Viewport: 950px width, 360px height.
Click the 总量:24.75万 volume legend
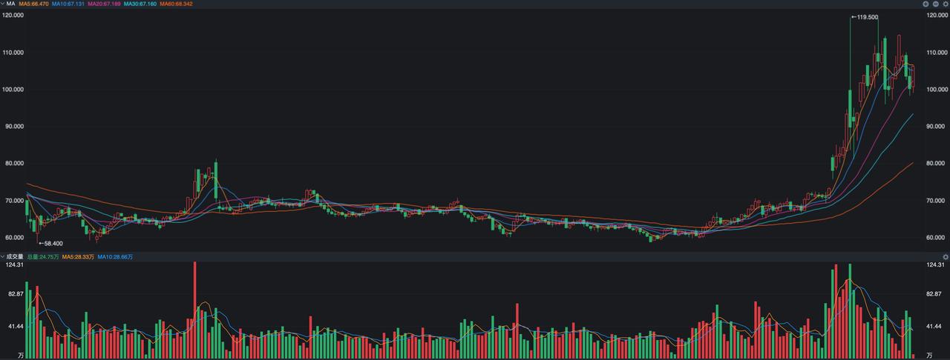tap(43, 256)
